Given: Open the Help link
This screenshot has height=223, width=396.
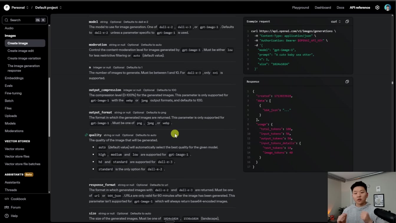Looking at the screenshot, I should click(x=14, y=216).
